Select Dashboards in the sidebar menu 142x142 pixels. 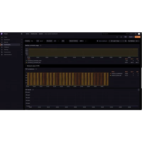(x=10, y=45)
